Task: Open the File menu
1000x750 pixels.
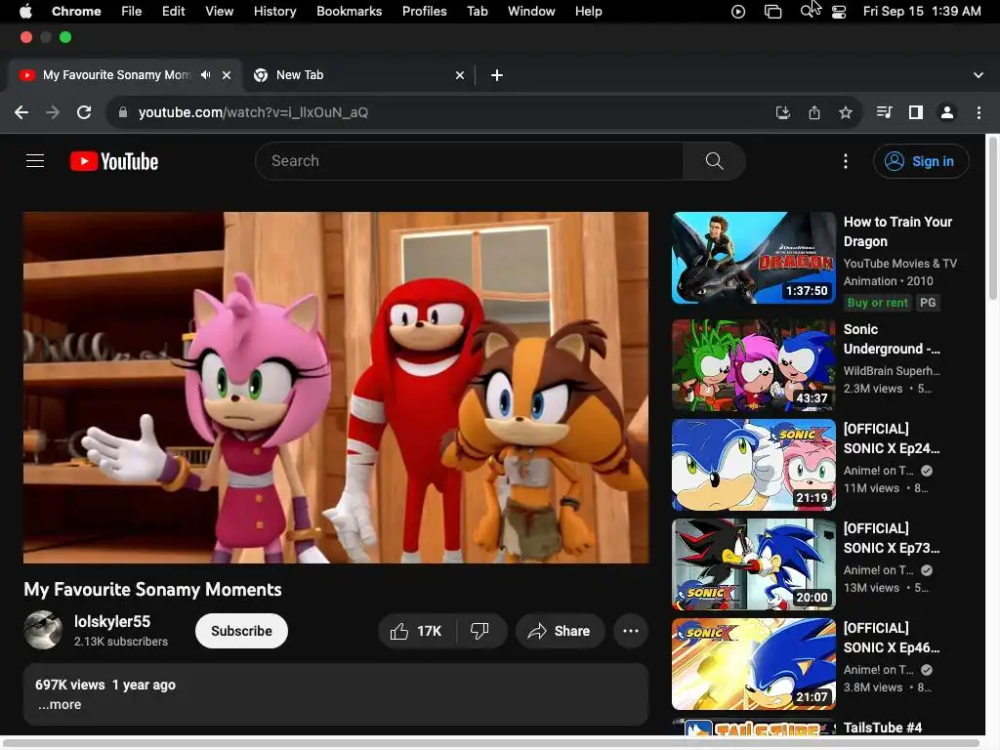Action: [x=132, y=12]
